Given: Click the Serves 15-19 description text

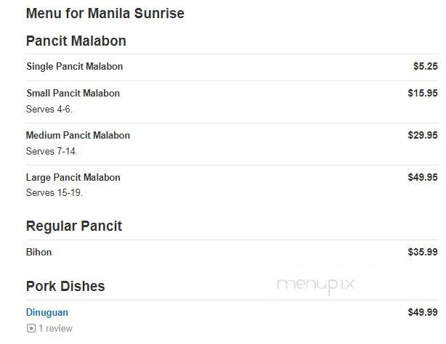Looking at the screenshot, I should coord(54,193).
